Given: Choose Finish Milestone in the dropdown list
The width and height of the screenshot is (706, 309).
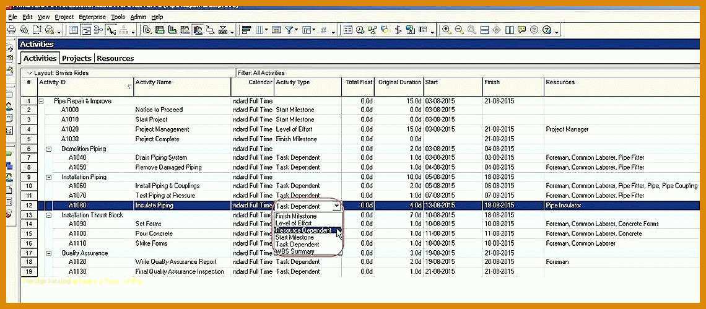Looking at the screenshot, I should click(x=296, y=216).
